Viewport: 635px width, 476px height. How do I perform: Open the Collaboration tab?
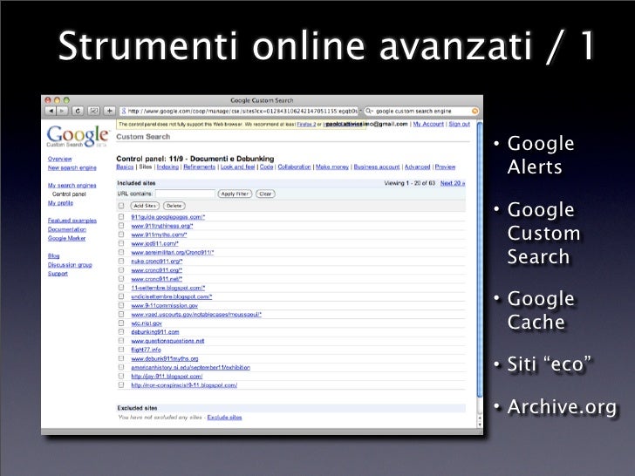click(x=295, y=167)
